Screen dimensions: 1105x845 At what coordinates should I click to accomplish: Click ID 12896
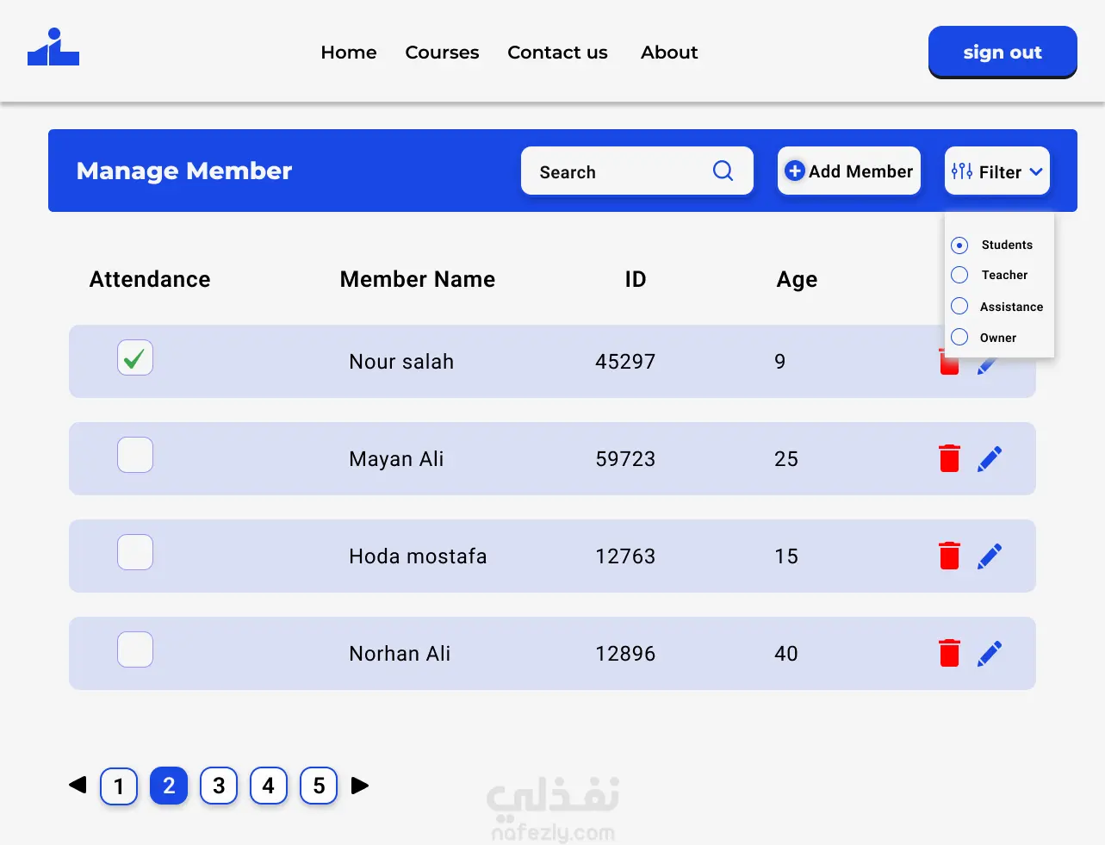[x=625, y=654]
